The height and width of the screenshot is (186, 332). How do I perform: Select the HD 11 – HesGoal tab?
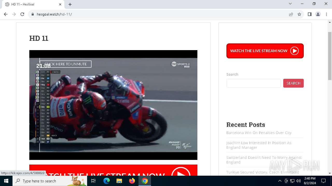click(x=33, y=4)
